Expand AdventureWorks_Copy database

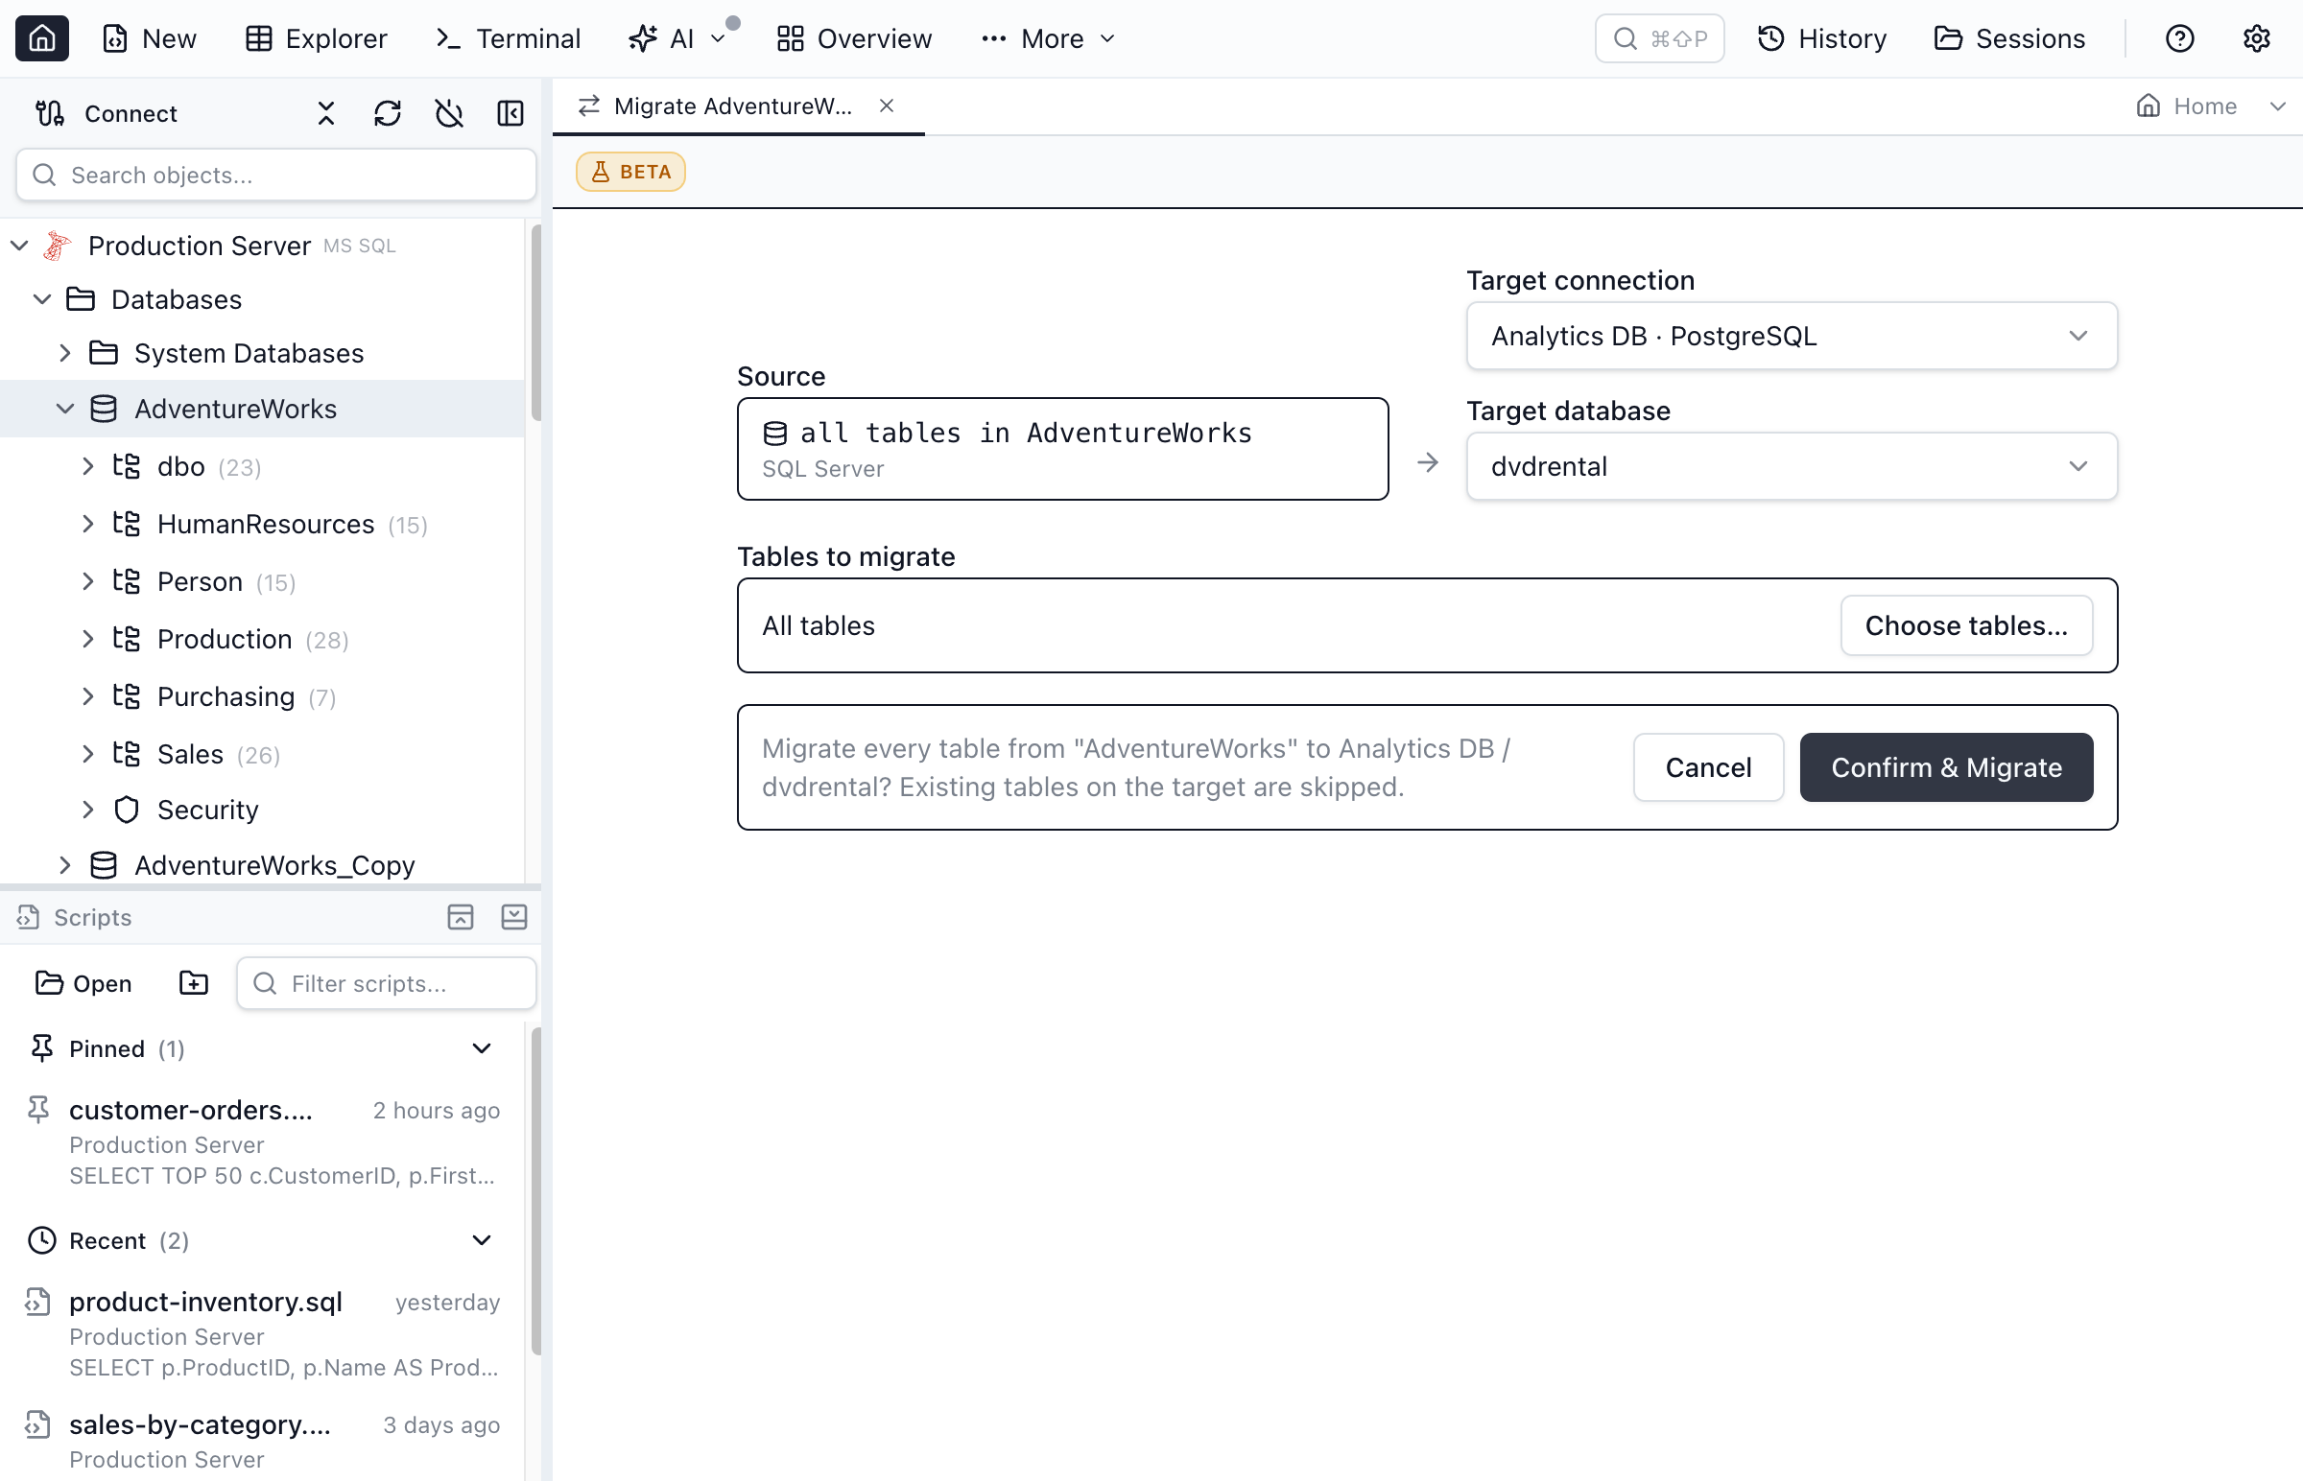[65, 865]
